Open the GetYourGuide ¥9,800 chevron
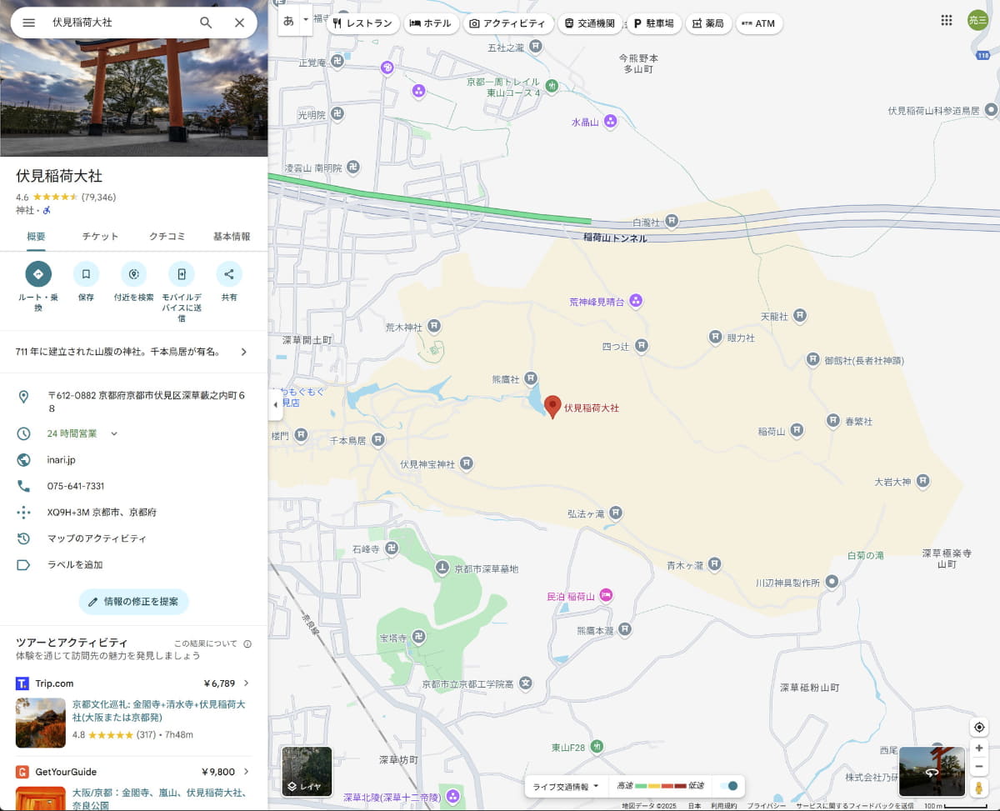Screen dimensions: 1000x811 tap(246, 772)
